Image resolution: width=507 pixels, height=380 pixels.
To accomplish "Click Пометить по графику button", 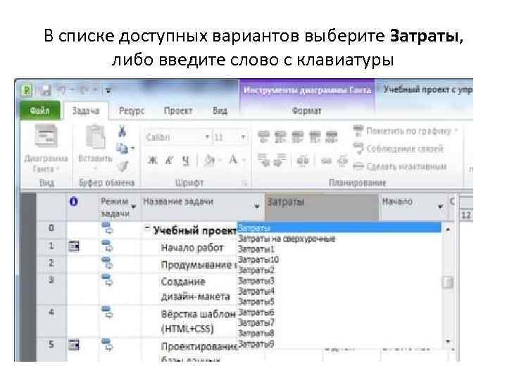I will pyautogui.click(x=406, y=131).
